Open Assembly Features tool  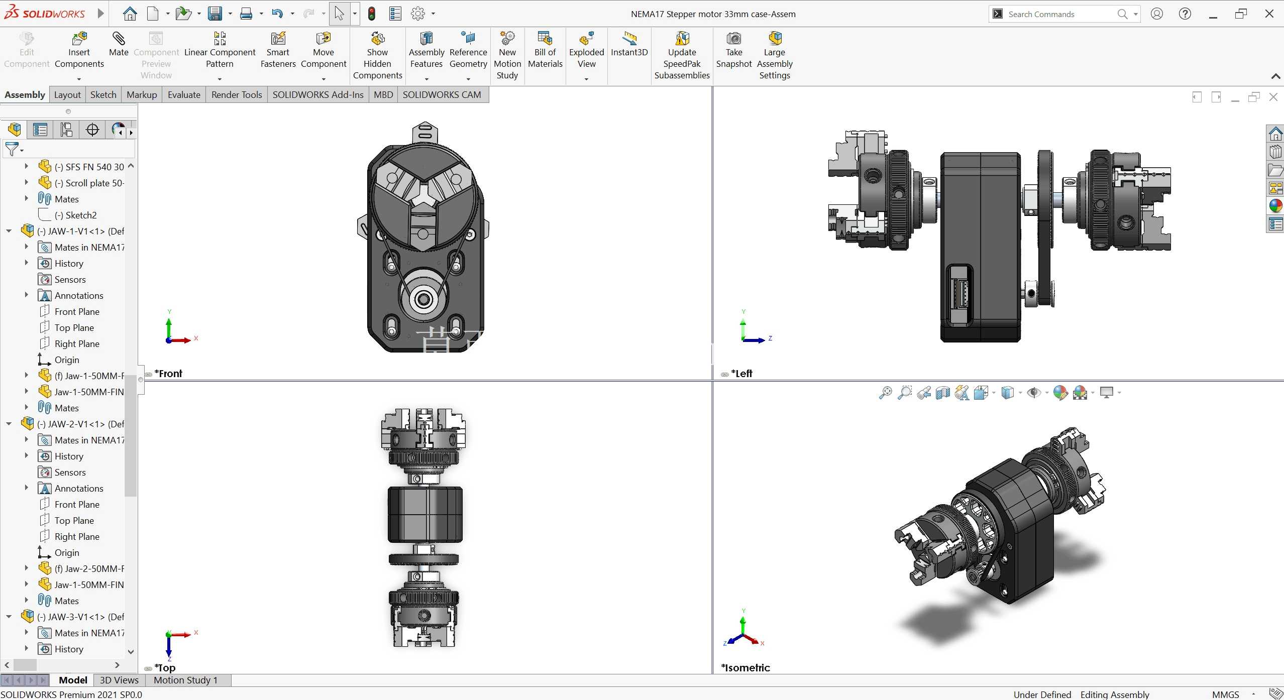click(x=426, y=50)
